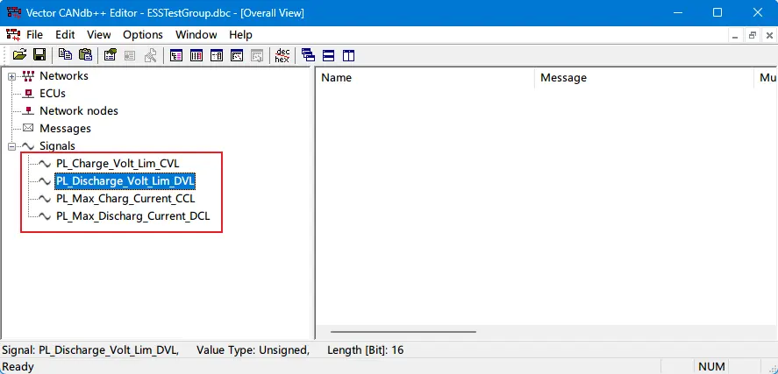
Task: Expand the Networks tree node
Action: tap(11, 76)
